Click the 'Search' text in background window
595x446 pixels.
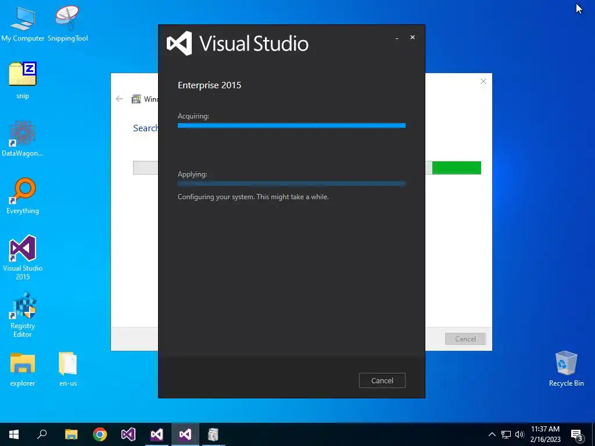(146, 128)
